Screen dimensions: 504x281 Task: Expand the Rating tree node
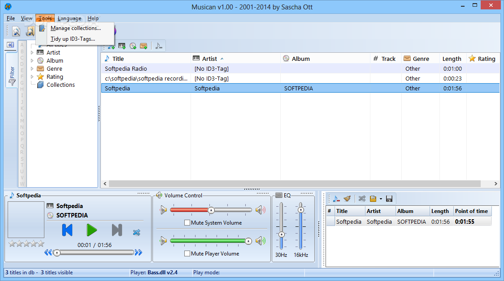click(32, 77)
